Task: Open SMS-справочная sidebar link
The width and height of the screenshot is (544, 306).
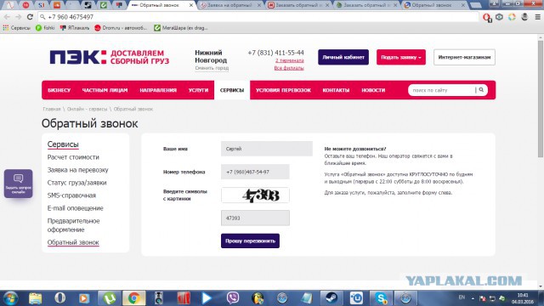Action: pyautogui.click(x=71, y=195)
